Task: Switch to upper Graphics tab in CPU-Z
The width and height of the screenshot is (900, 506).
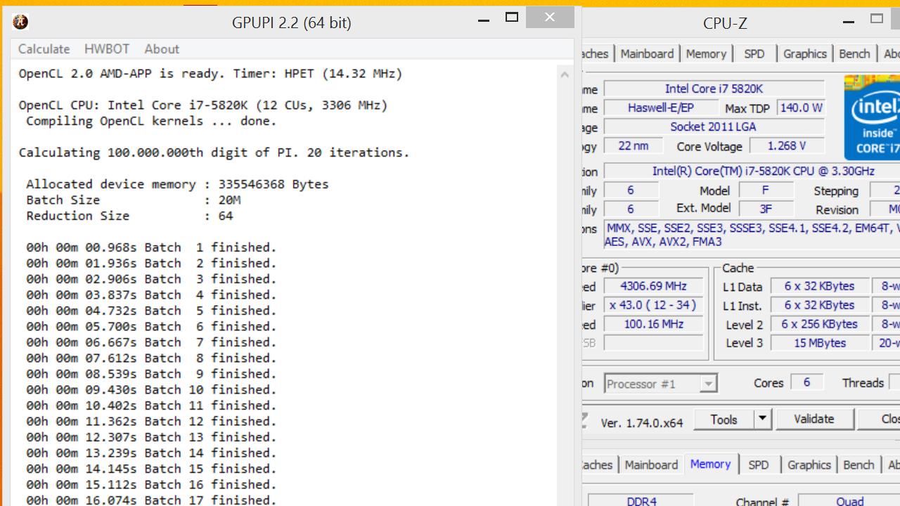Action: pos(805,54)
